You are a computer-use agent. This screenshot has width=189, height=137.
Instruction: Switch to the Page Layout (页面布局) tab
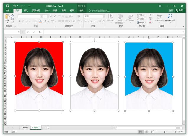click(x=36, y=11)
